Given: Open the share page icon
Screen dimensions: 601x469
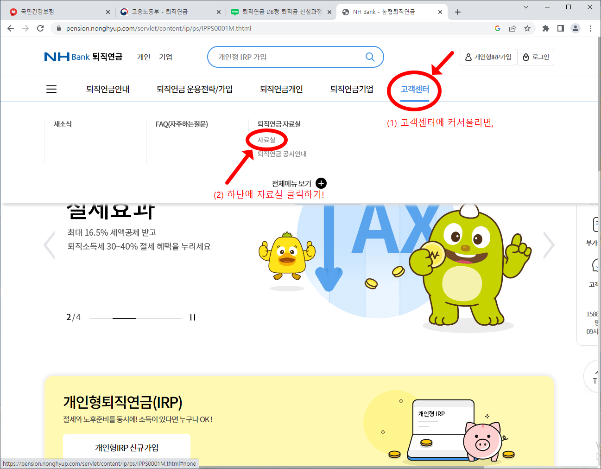Looking at the screenshot, I should pos(512,28).
